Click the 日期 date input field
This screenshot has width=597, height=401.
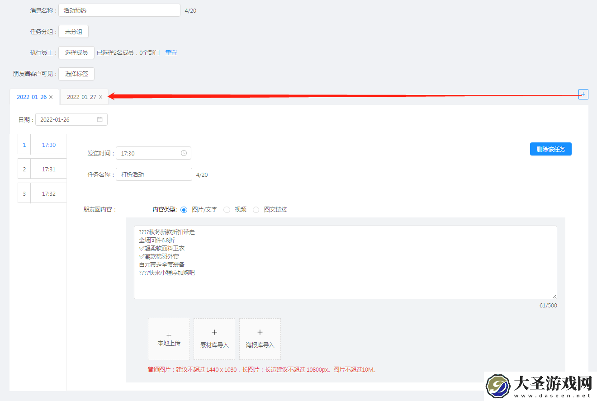(71, 119)
